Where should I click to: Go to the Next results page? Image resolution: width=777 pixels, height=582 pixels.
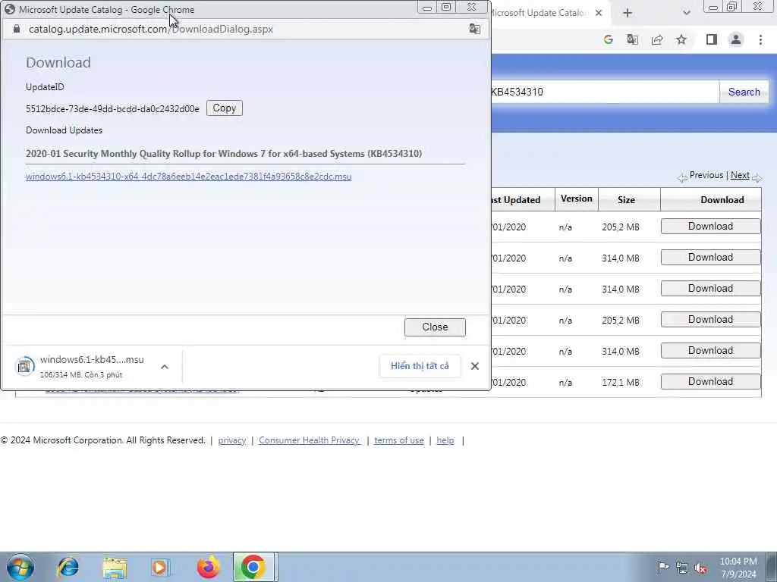740,175
